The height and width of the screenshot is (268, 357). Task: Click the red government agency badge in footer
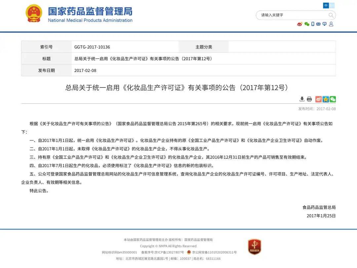(255, 247)
